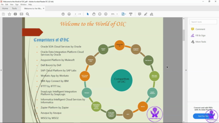The width and height of the screenshot is (219, 123).
Task: Collapse the right tools pane arrow
Action: pos(186,70)
